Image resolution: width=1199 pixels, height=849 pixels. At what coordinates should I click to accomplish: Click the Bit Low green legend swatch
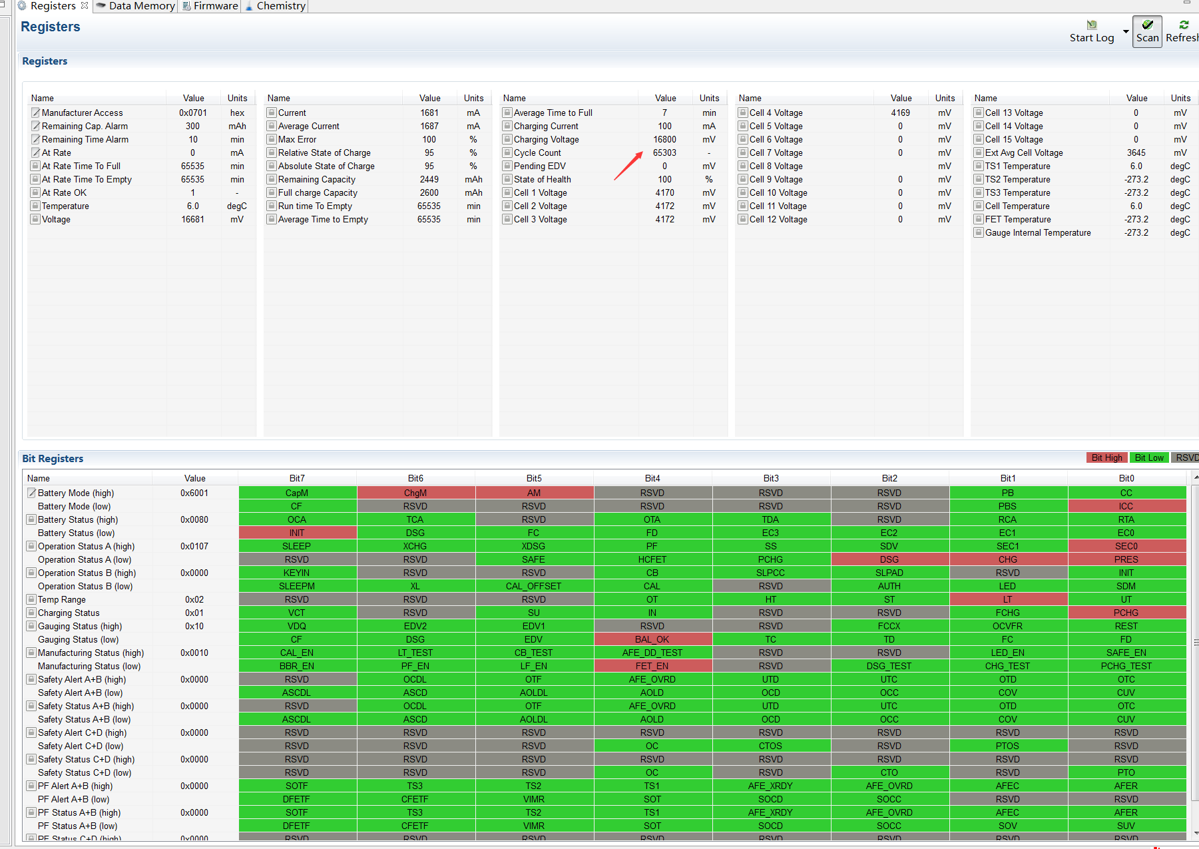[x=1149, y=457]
